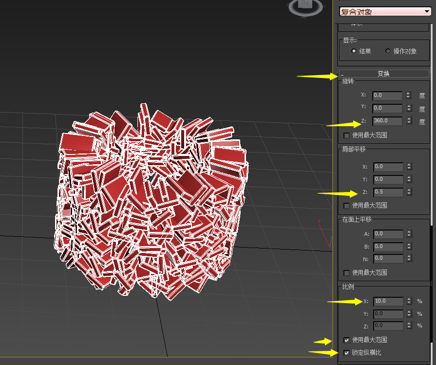Select the 结果 display radio button
Viewport: 436px width, 365px height.
coord(354,51)
